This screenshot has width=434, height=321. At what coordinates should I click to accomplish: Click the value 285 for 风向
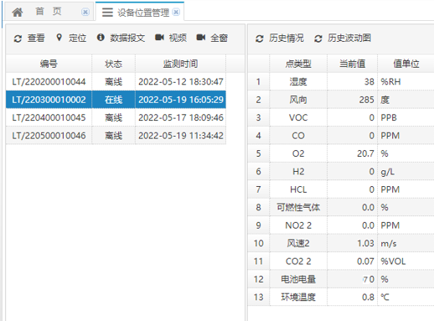(x=366, y=100)
